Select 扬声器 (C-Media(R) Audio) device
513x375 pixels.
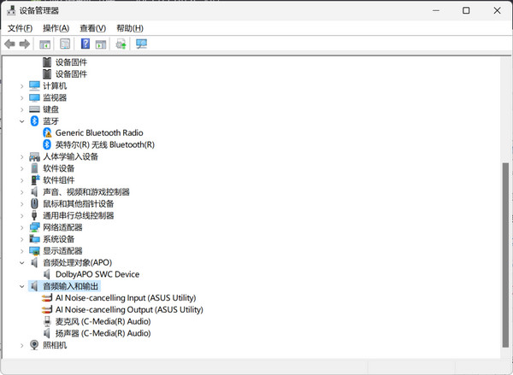click(x=103, y=333)
